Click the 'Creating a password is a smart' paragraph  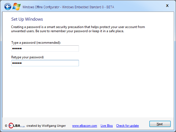[x=78, y=29]
